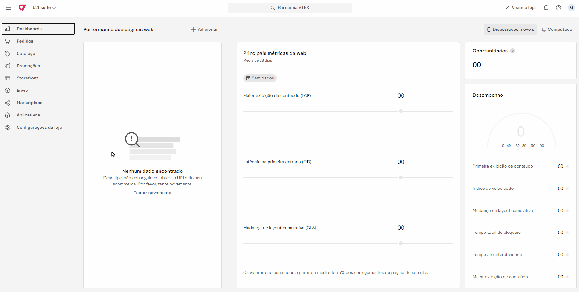Open the help question mark icon

click(x=558, y=8)
